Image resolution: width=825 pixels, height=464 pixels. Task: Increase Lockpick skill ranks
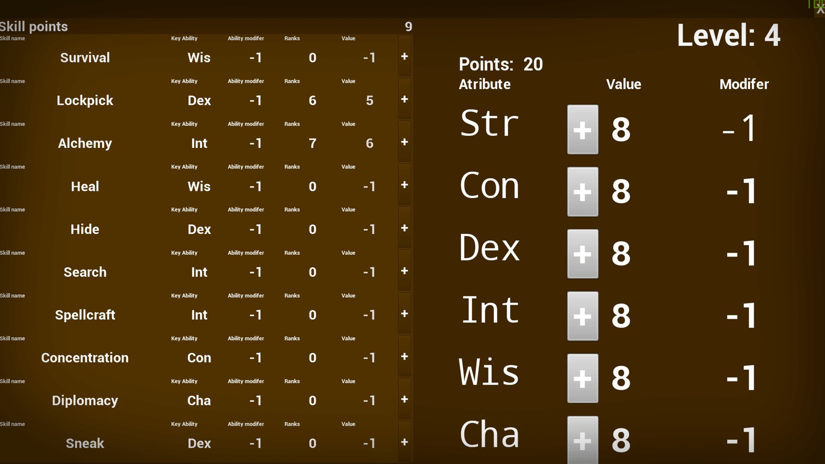click(x=404, y=99)
